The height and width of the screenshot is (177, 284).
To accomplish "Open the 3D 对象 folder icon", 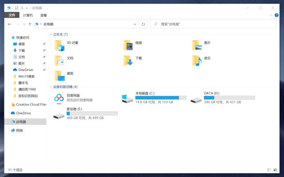I will [60, 45].
